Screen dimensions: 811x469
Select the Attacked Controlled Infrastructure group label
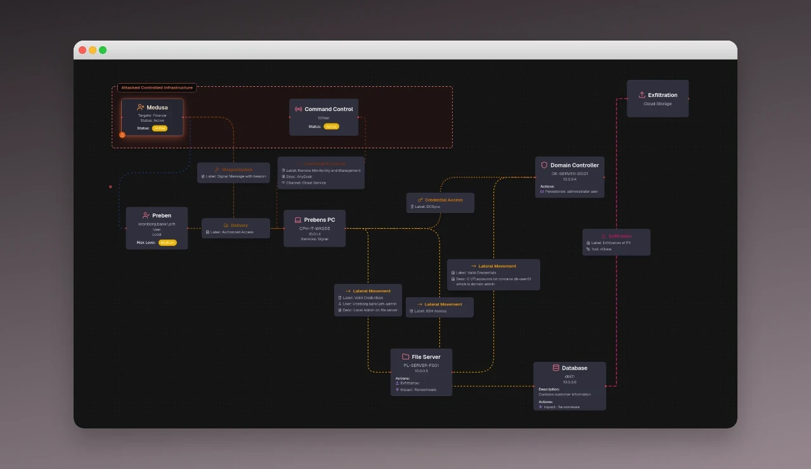(x=157, y=87)
